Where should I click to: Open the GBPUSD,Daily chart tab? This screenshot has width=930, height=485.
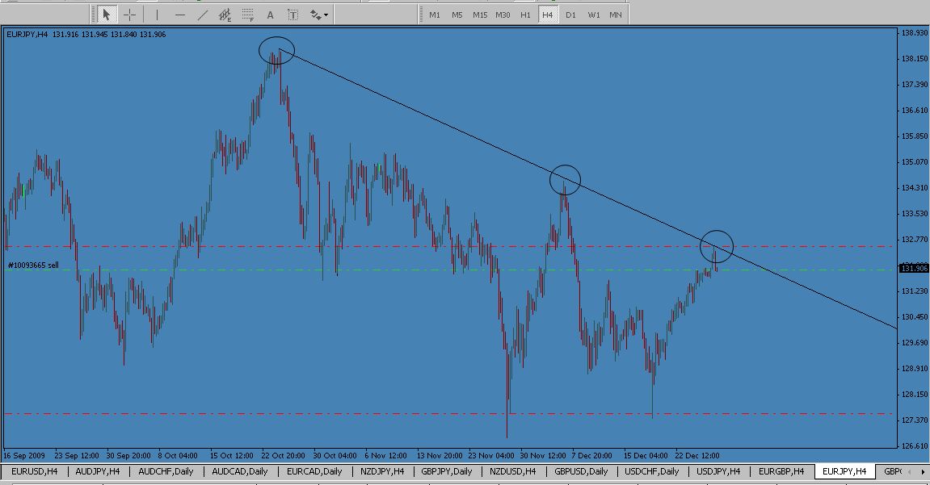pos(581,471)
